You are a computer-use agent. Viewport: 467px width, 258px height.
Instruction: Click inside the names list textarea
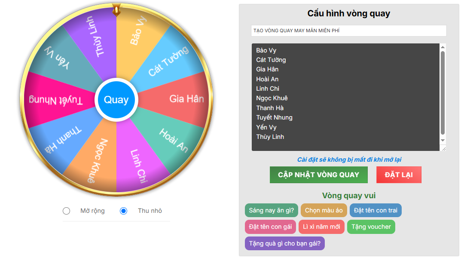click(x=345, y=97)
